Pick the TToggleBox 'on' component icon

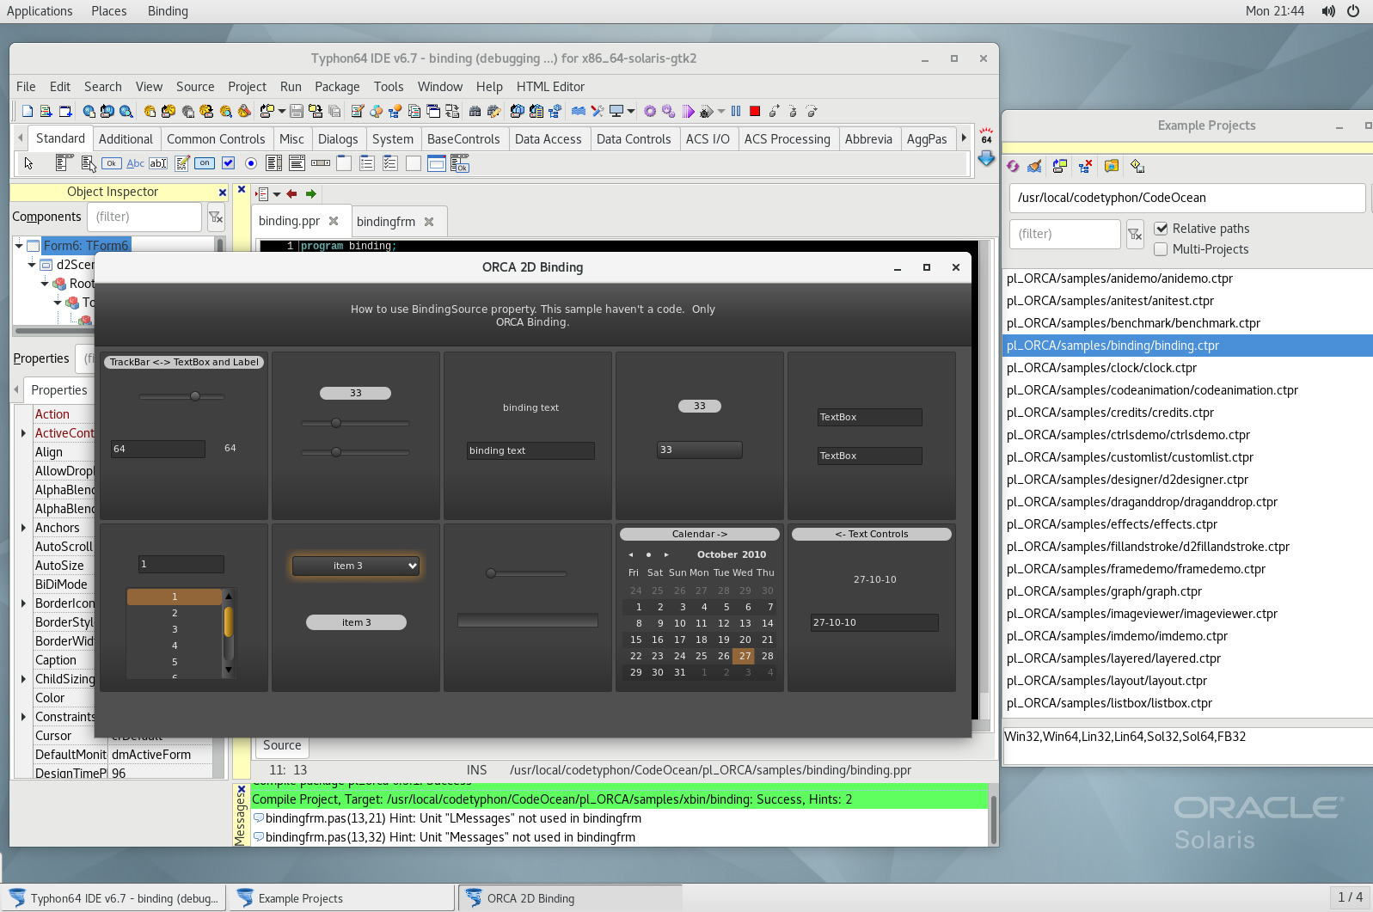point(205,163)
